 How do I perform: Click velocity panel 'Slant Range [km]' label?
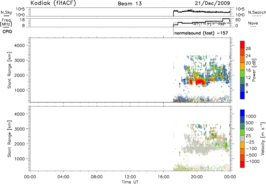pos(9,138)
